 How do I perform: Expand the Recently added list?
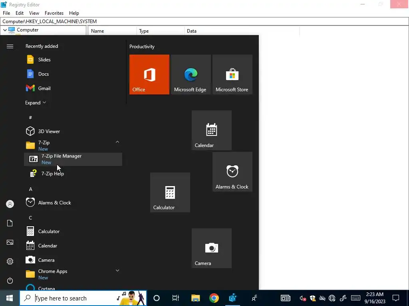[36, 102]
